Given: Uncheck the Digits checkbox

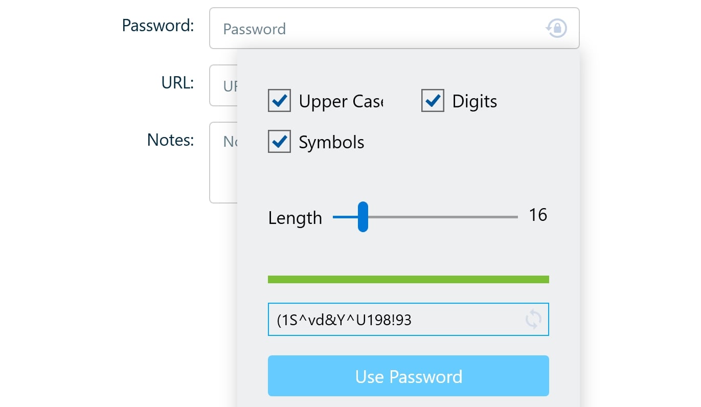Looking at the screenshot, I should 433,101.
